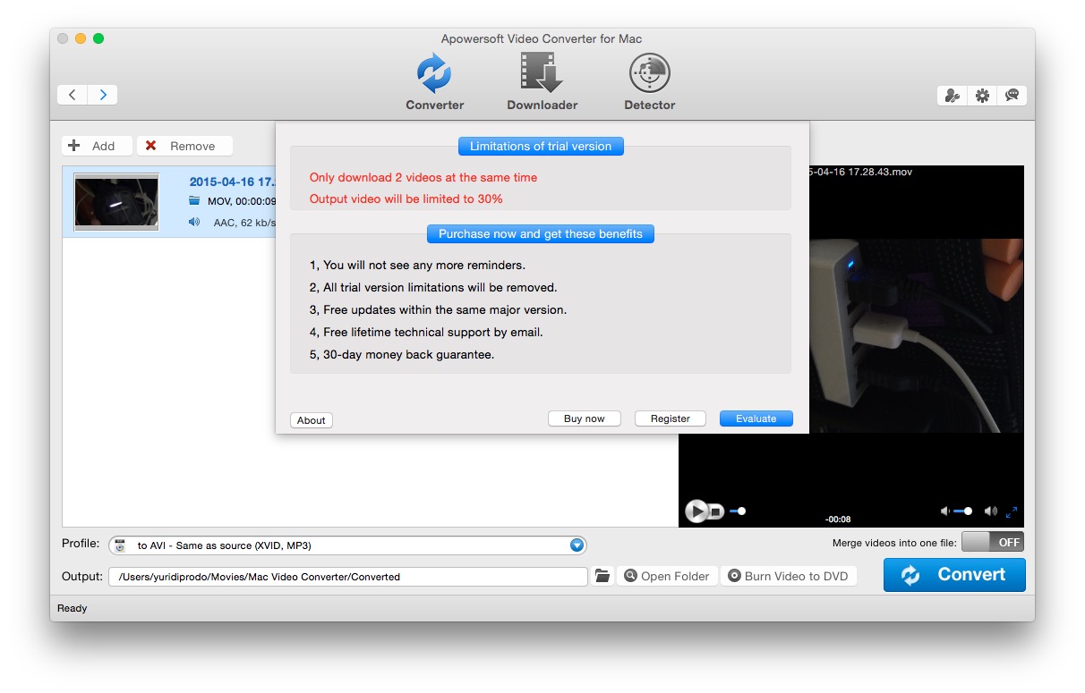Viewport: 1085px width, 693px height.
Task: Expand preview to fullscreen
Action: [x=1012, y=512]
